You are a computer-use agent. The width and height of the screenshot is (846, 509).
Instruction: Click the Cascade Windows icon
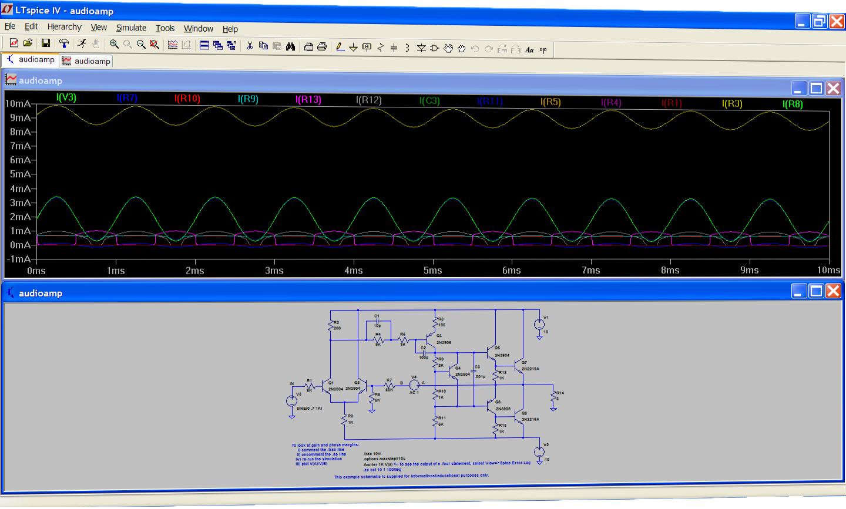click(x=218, y=45)
